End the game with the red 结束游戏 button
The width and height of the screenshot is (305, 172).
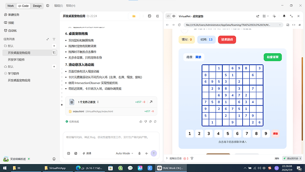227,39
